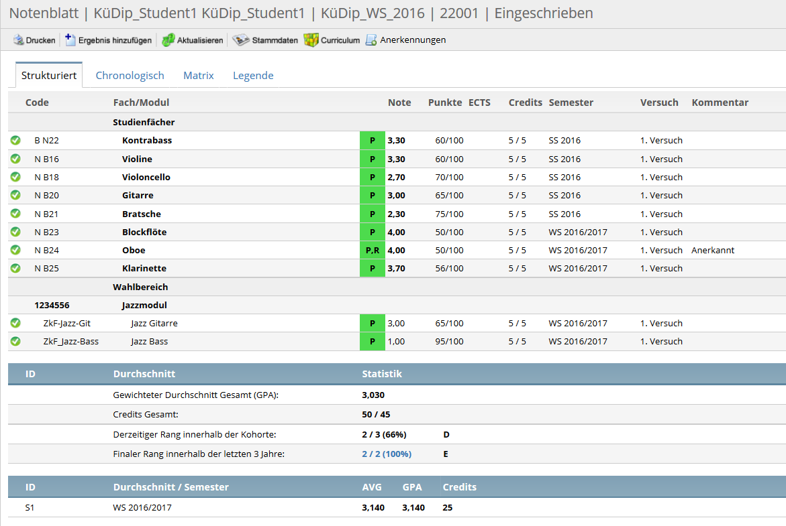Click green P status badge for Violoncello
Viewport: 786px width, 526px height.
click(373, 177)
